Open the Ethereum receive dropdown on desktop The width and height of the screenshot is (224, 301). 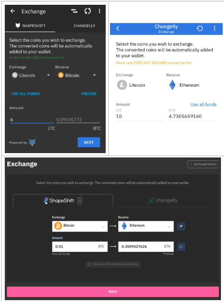[146, 226]
